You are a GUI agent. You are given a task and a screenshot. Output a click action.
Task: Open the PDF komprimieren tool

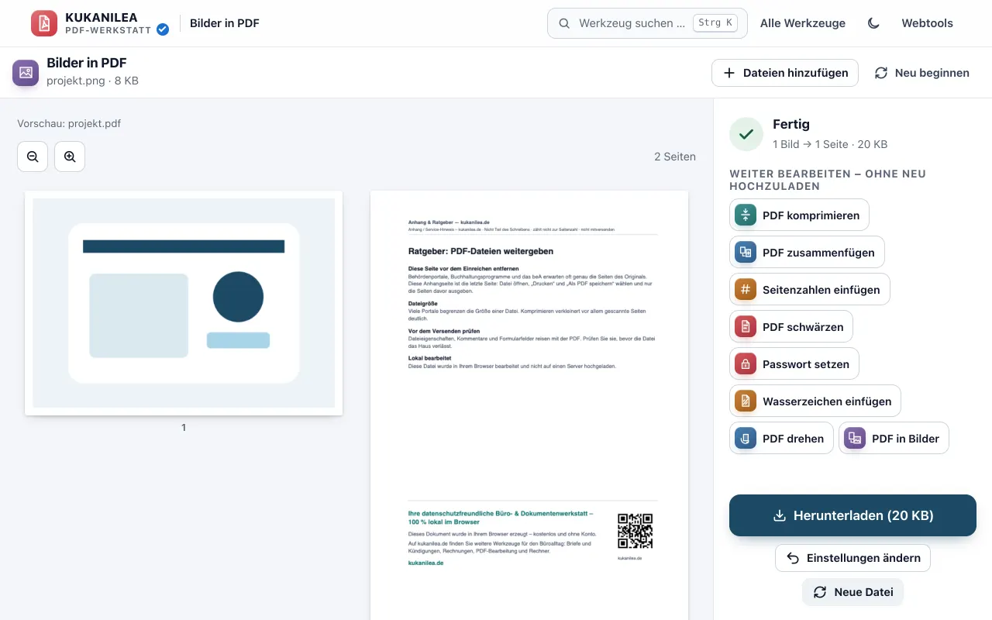(799, 215)
